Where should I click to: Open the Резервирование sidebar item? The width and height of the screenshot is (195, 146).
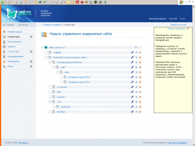16,56
